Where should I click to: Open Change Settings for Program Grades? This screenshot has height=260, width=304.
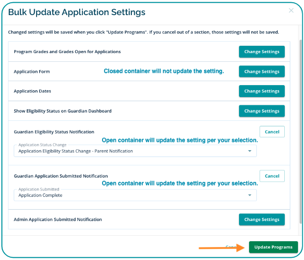(x=261, y=52)
